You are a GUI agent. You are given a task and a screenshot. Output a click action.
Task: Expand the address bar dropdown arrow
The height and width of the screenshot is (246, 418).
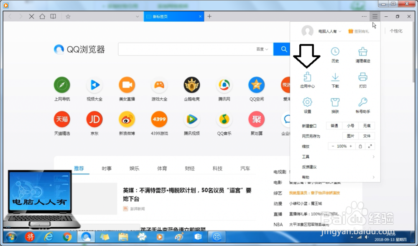tap(137, 17)
